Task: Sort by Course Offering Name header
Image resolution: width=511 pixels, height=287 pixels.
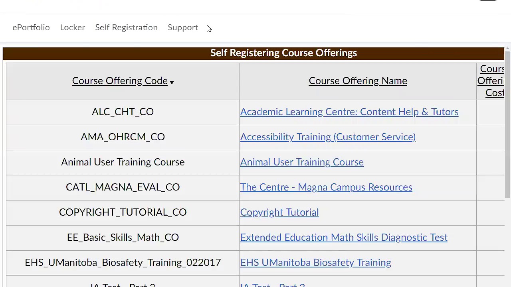Action: [x=358, y=81]
